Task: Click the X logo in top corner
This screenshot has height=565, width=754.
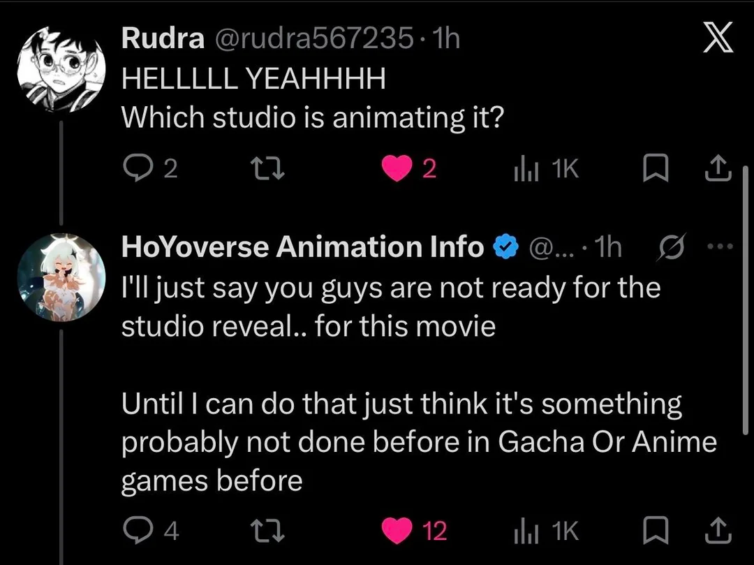Action: coord(718,37)
